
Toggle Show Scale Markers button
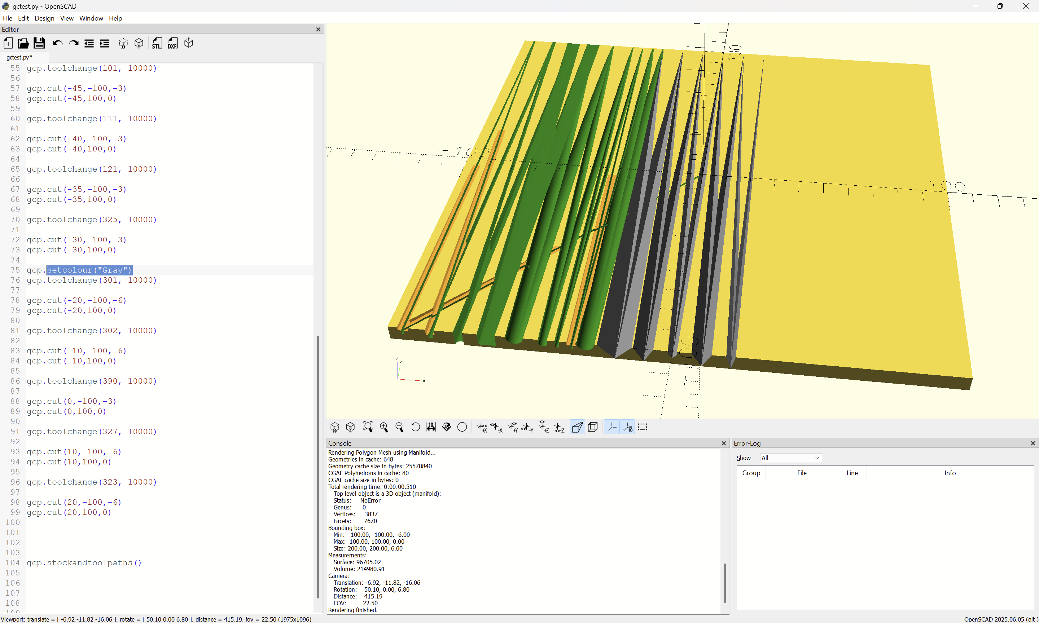pyautogui.click(x=628, y=427)
